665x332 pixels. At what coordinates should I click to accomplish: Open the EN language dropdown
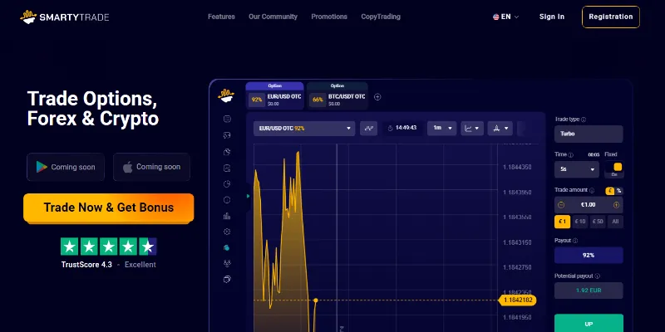tap(505, 17)
